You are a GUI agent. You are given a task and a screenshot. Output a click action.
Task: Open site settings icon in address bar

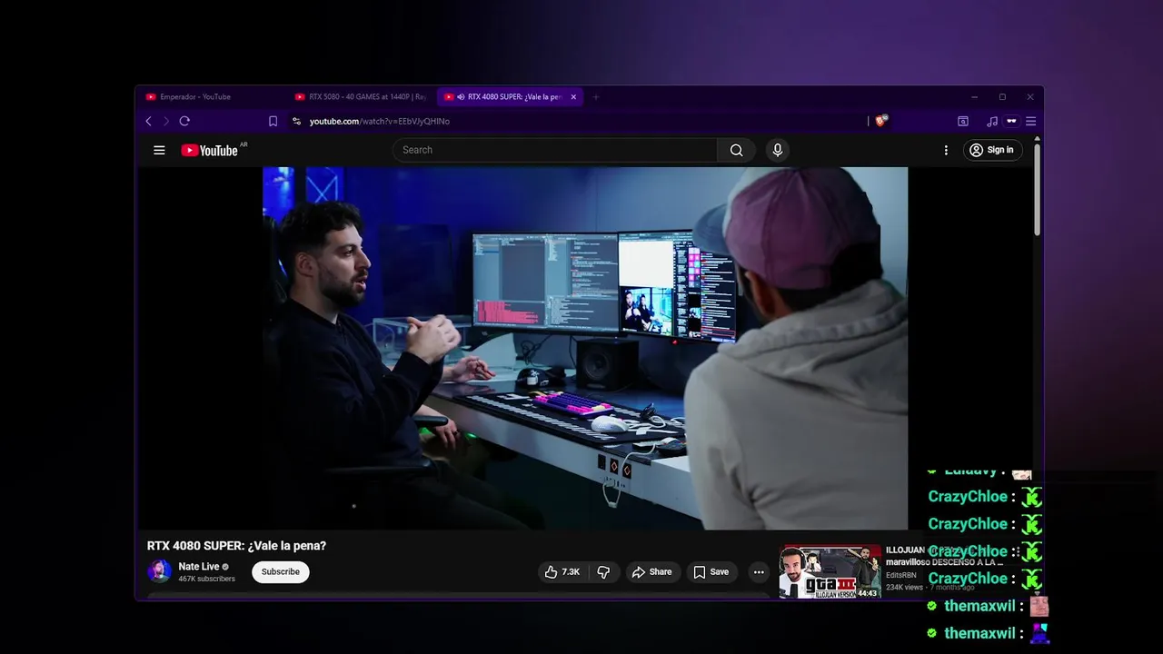tap(296, 121)
